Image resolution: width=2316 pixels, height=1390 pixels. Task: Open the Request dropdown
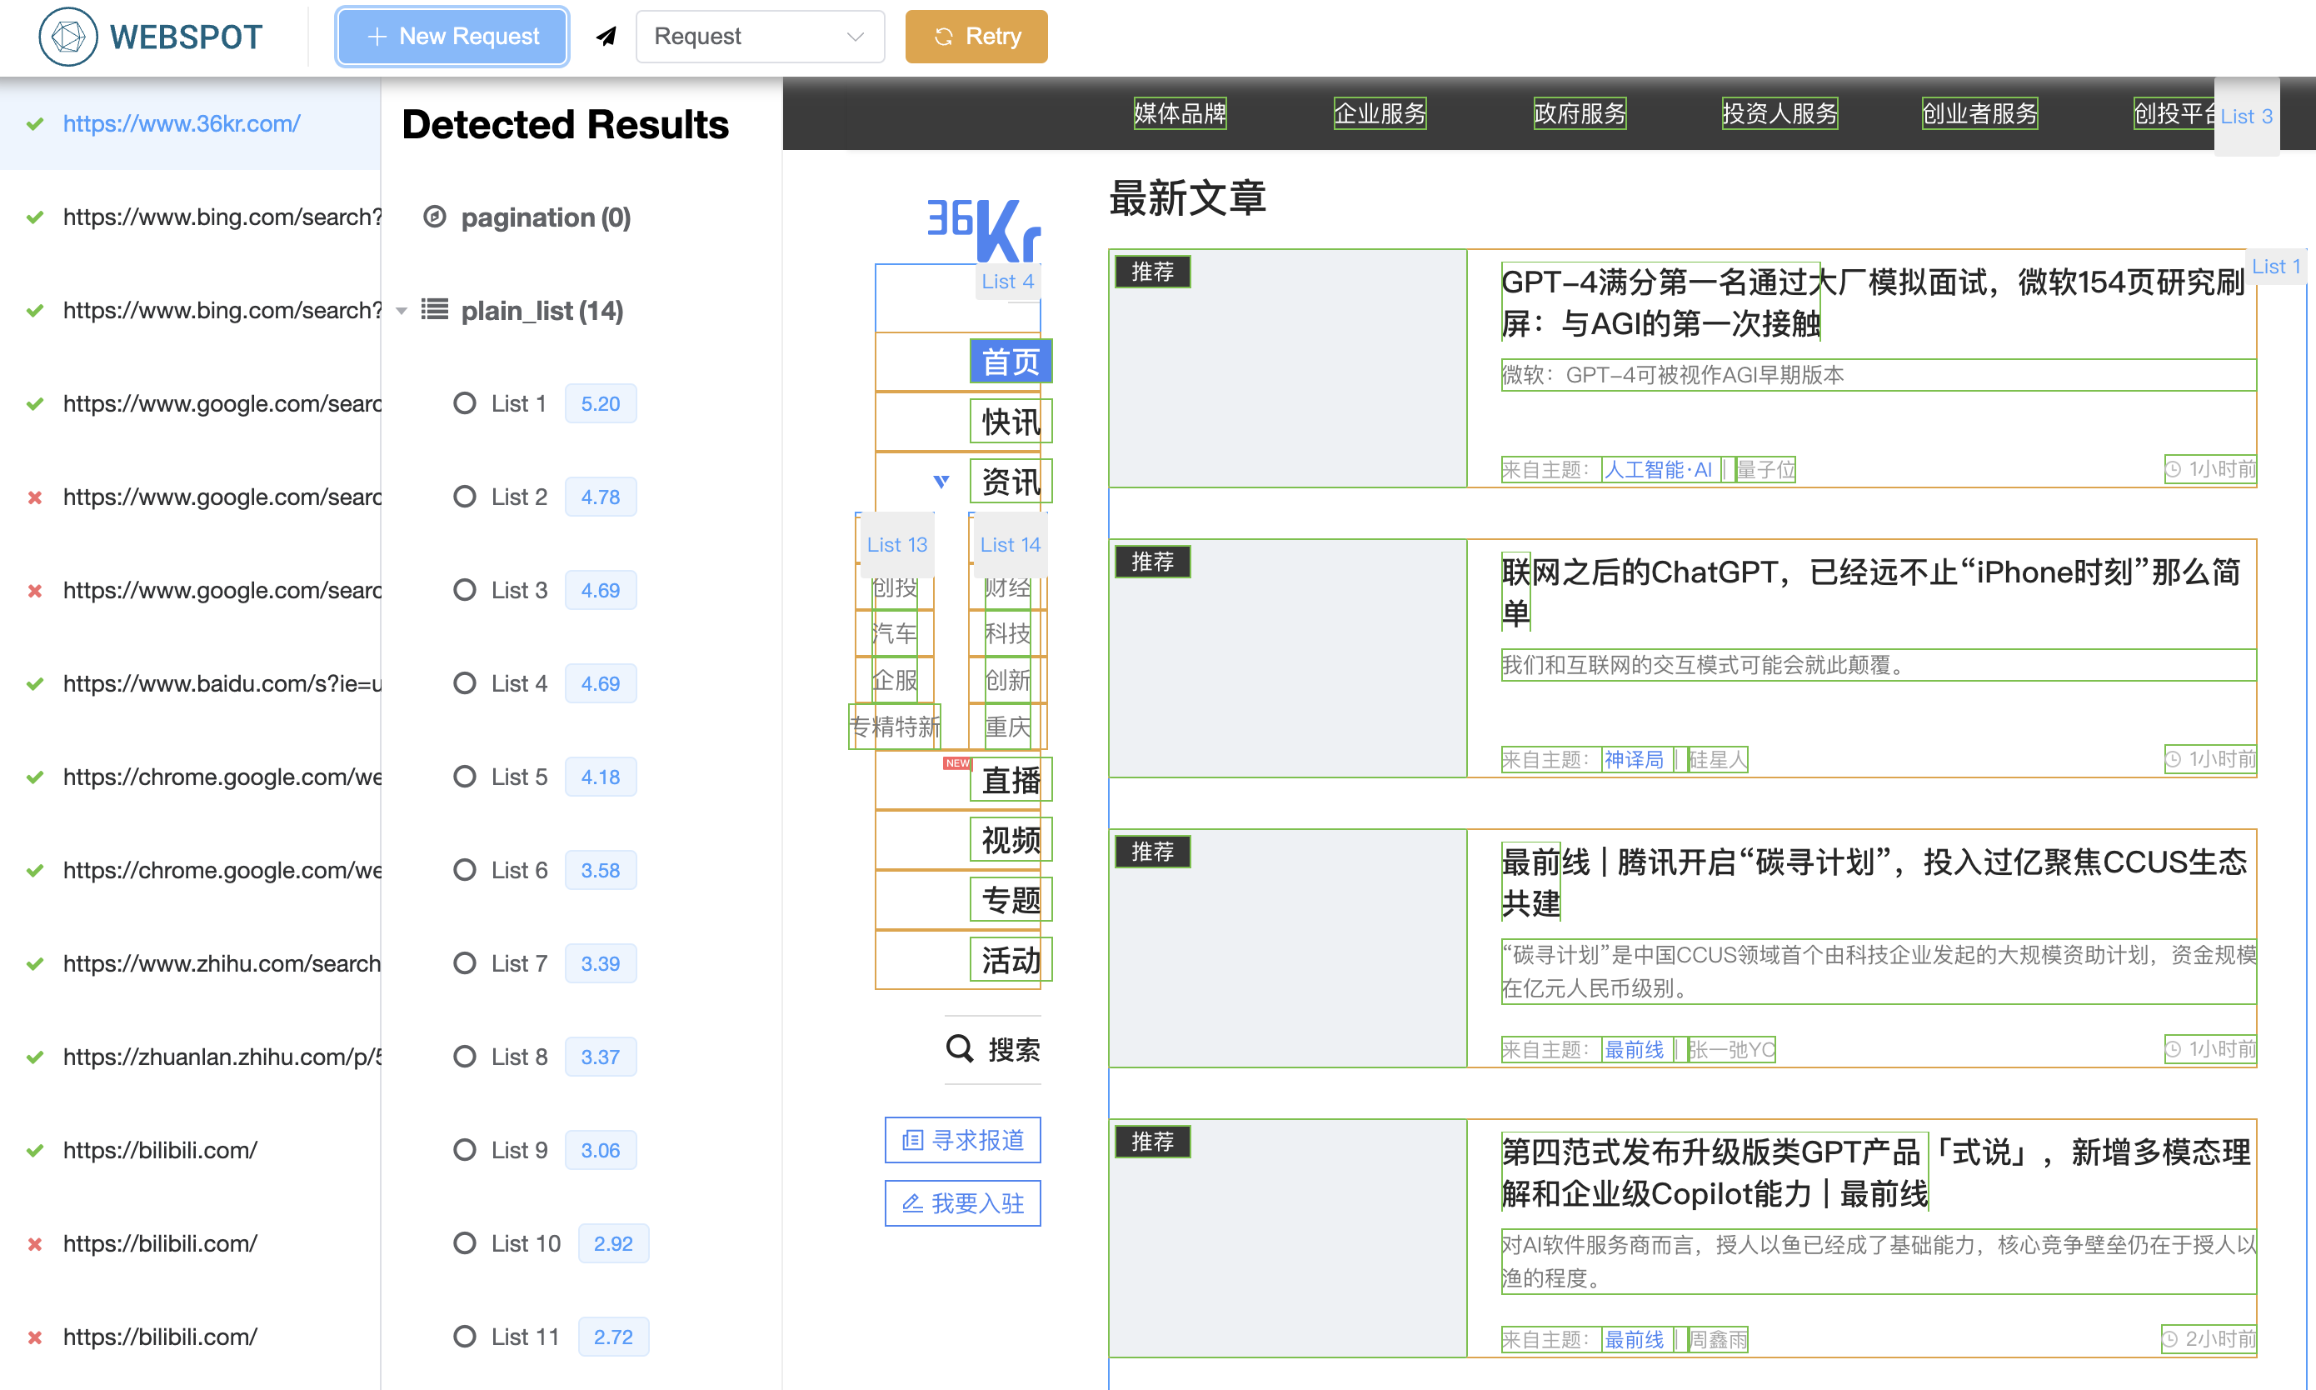tap(760, 37)
